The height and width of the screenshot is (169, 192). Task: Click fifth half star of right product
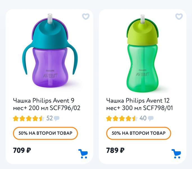click(135, 118)
